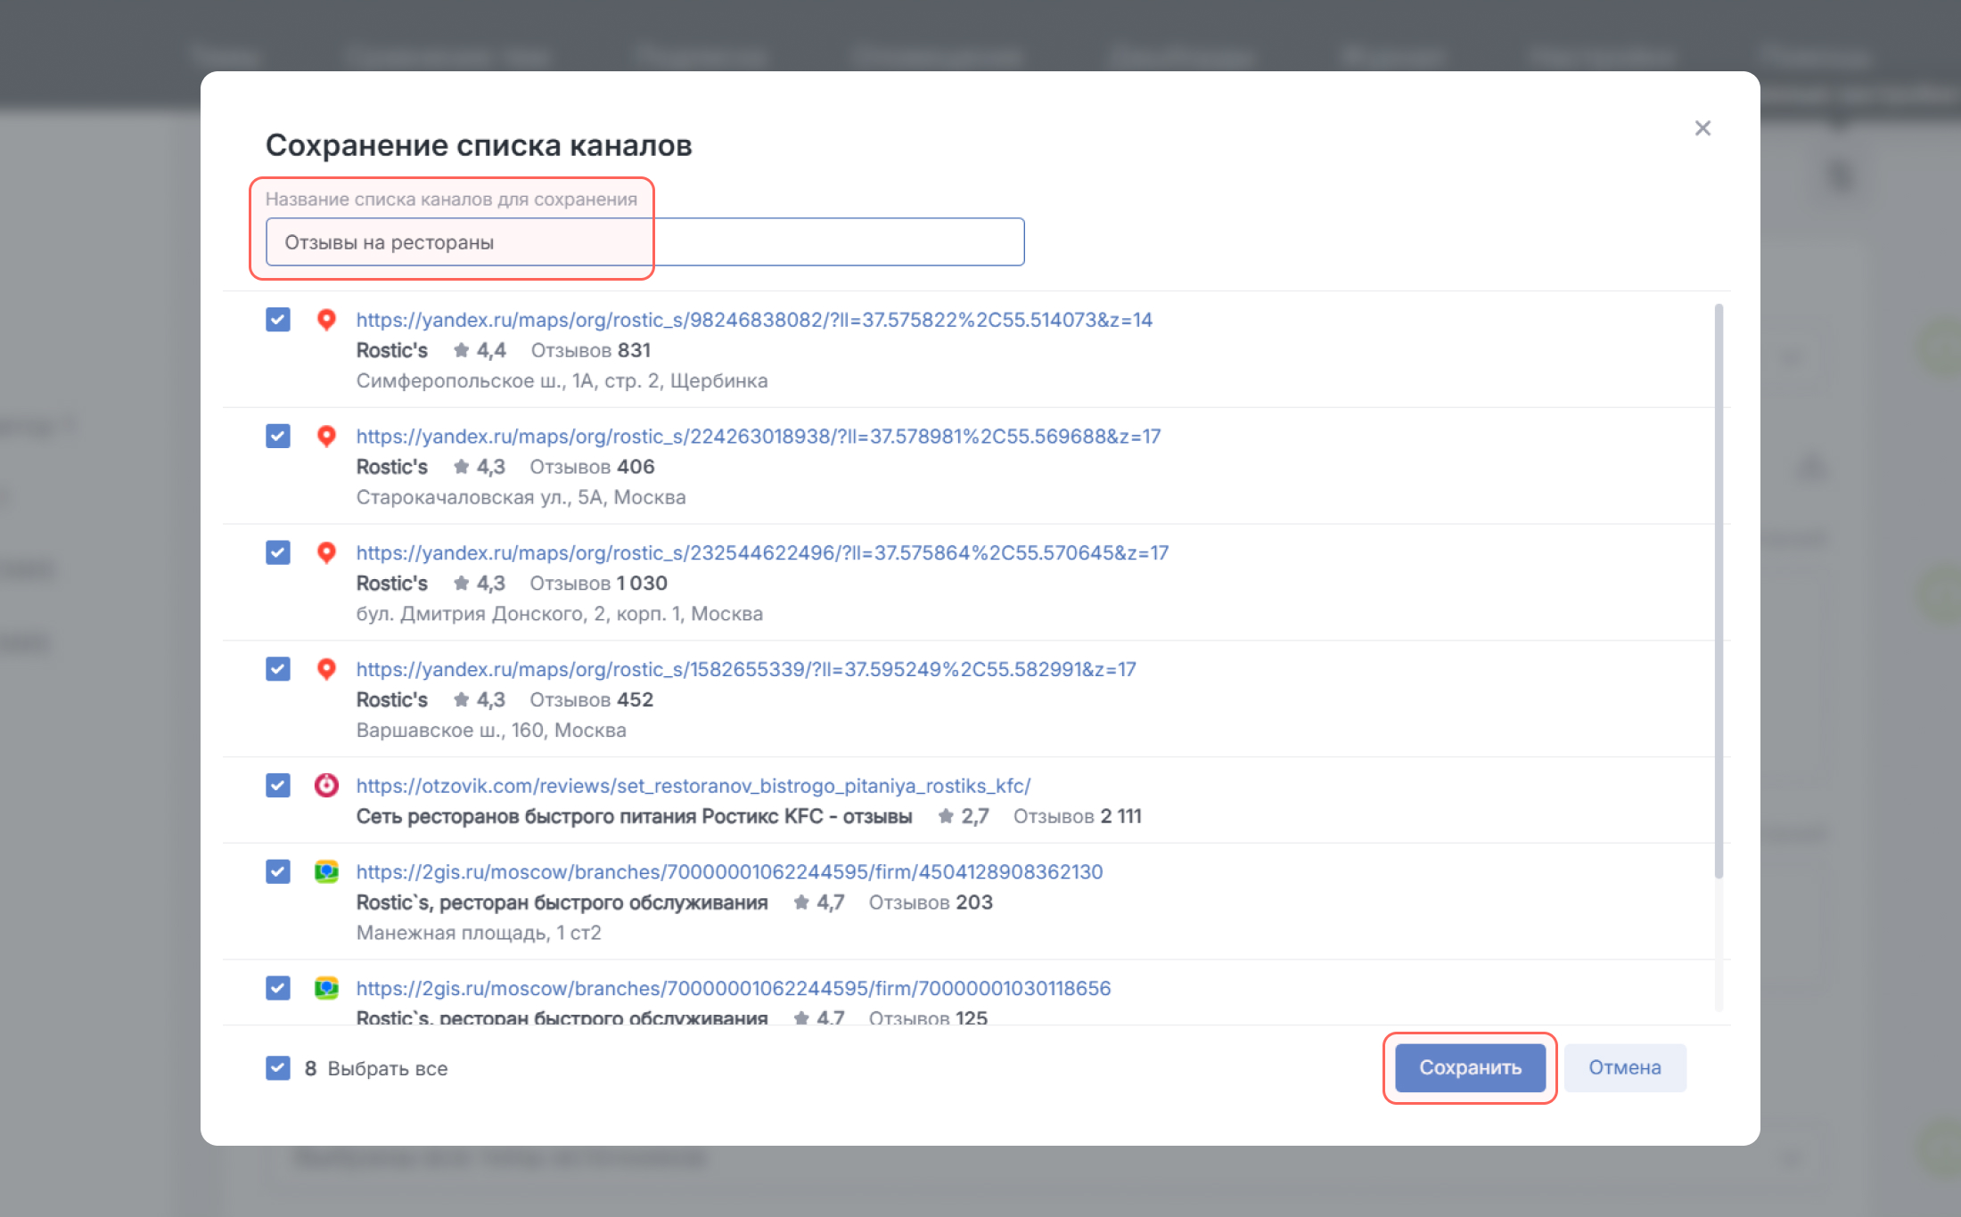Click the address Варшавское ш., 160, Москва
The width and height of the screenshot is (1961, 1217).
coord(491,731)
